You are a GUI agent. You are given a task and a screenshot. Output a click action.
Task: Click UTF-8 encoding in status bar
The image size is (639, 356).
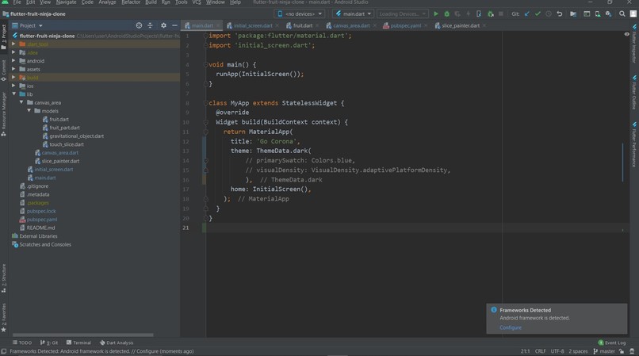pyautogui.click(x=557, y=351)
